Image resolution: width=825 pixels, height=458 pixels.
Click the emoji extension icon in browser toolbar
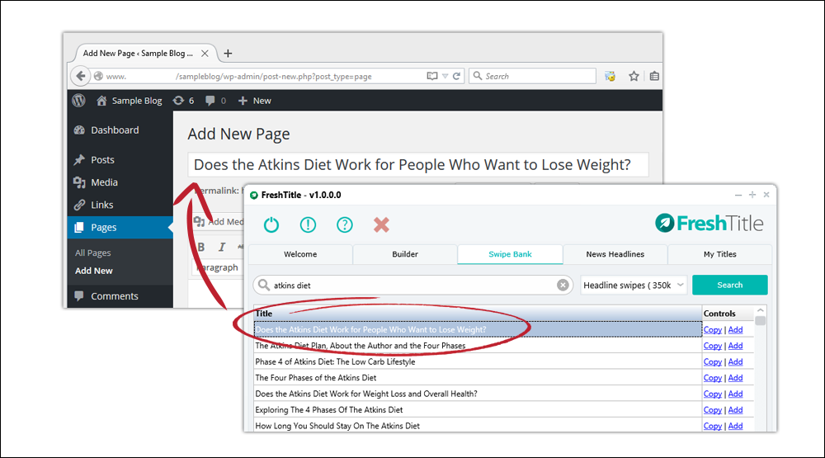(x=610, y=76)
